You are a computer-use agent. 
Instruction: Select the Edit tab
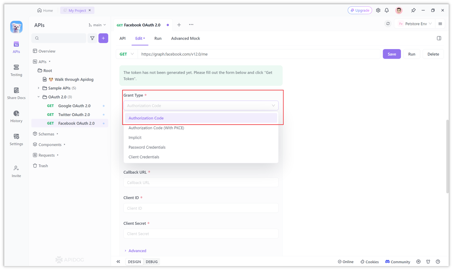[x=140, y=38]
